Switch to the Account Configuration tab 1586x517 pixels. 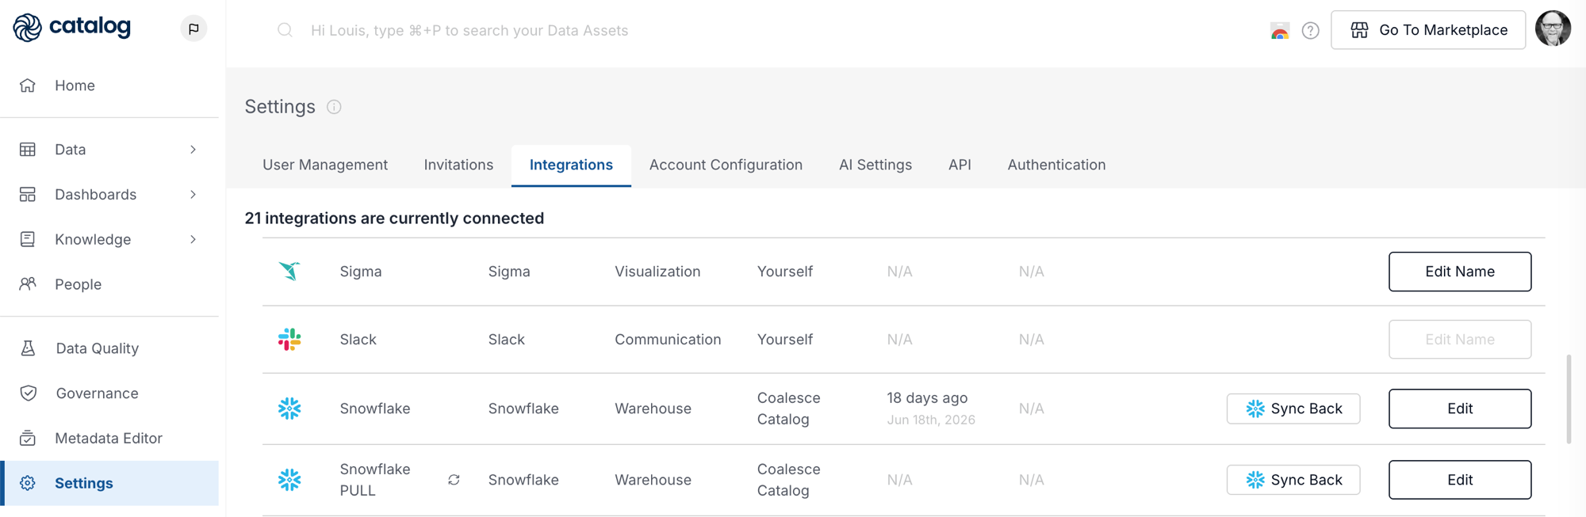click(726, 165)
